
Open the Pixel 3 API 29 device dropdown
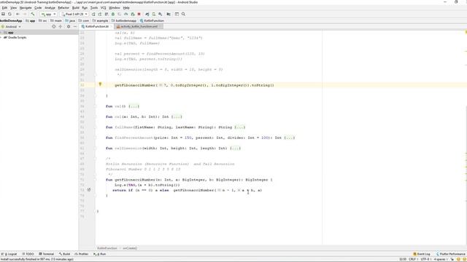coord(74,14)
